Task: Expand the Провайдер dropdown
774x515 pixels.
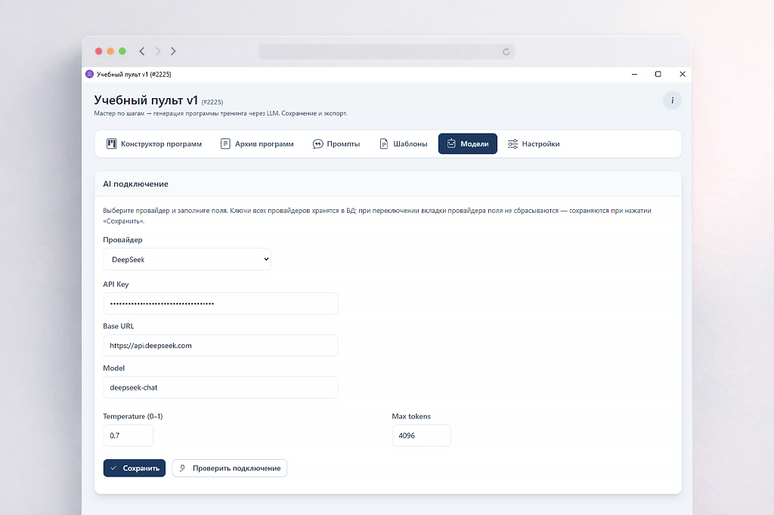Action: pos(187,259)
